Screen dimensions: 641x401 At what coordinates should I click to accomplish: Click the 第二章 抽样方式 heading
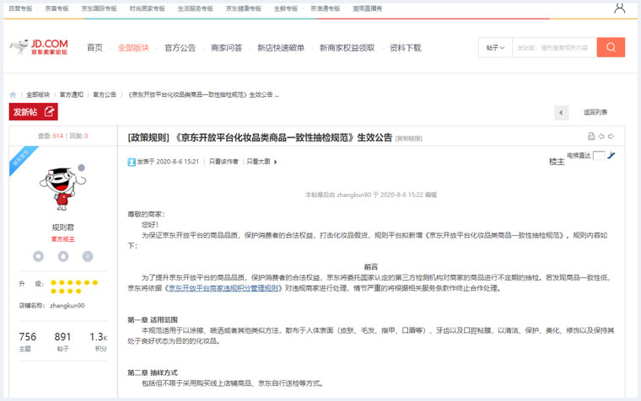click(153, 373)
